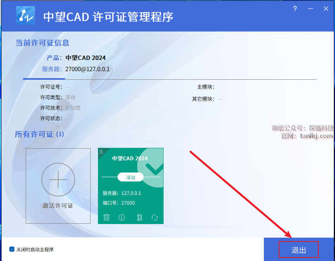Image resolution: width=335 pixels, height=261 pixels.
Task: Click the 许可状态 label
Action: pos(51,118)
